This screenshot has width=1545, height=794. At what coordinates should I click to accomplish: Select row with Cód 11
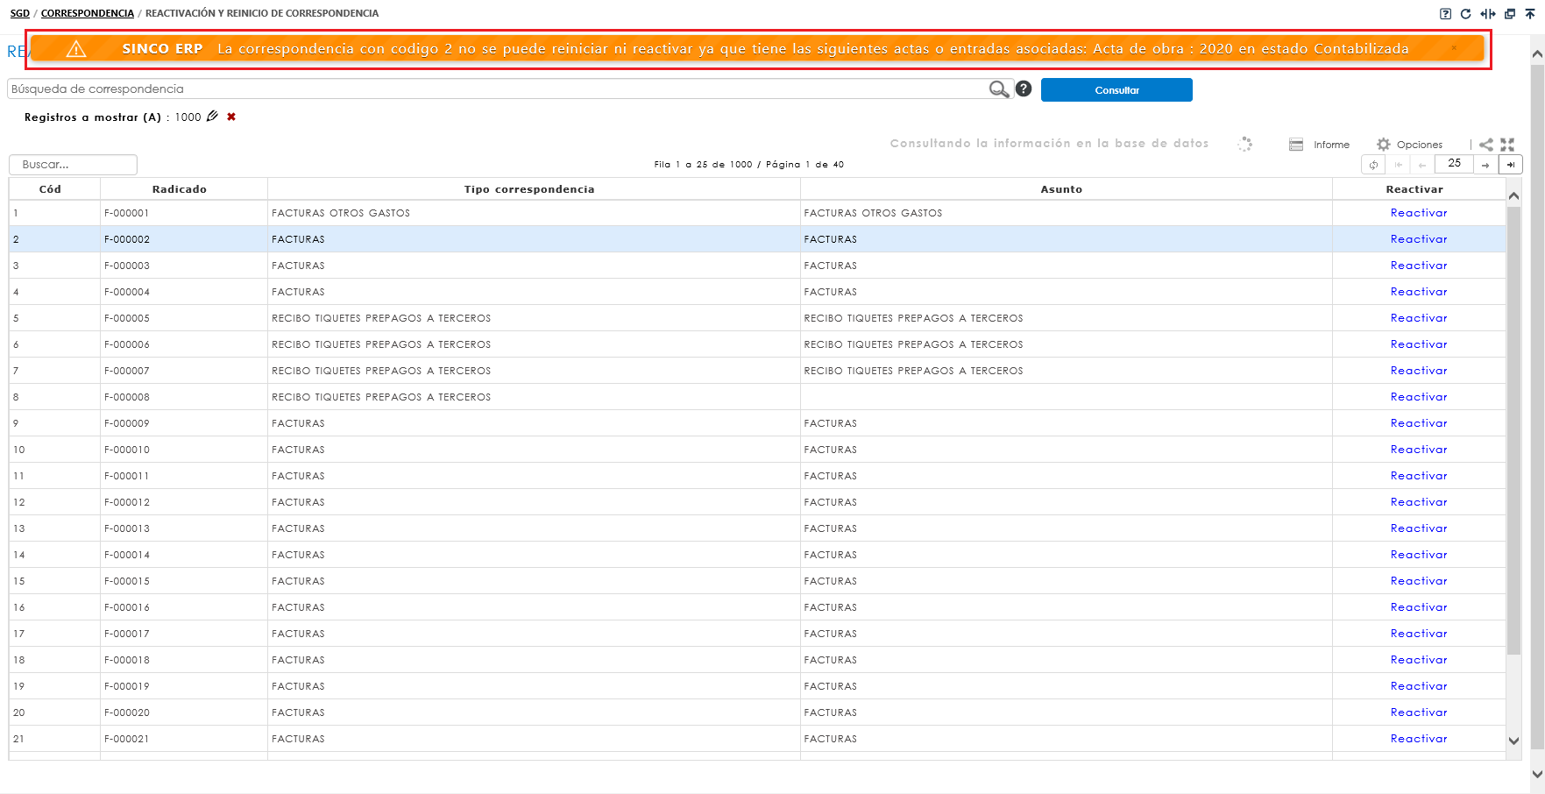click(x=757, y=476)
